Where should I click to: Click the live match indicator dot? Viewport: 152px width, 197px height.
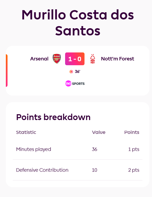click(x=71, y=72)
